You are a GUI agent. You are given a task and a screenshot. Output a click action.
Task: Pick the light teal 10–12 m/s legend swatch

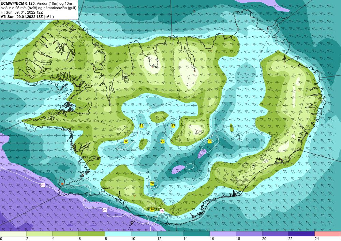pos(144,234)
